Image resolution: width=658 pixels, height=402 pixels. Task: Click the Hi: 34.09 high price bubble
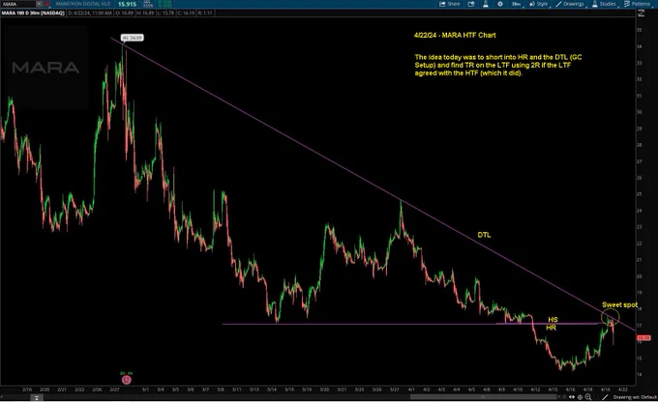tap(133, 38)
